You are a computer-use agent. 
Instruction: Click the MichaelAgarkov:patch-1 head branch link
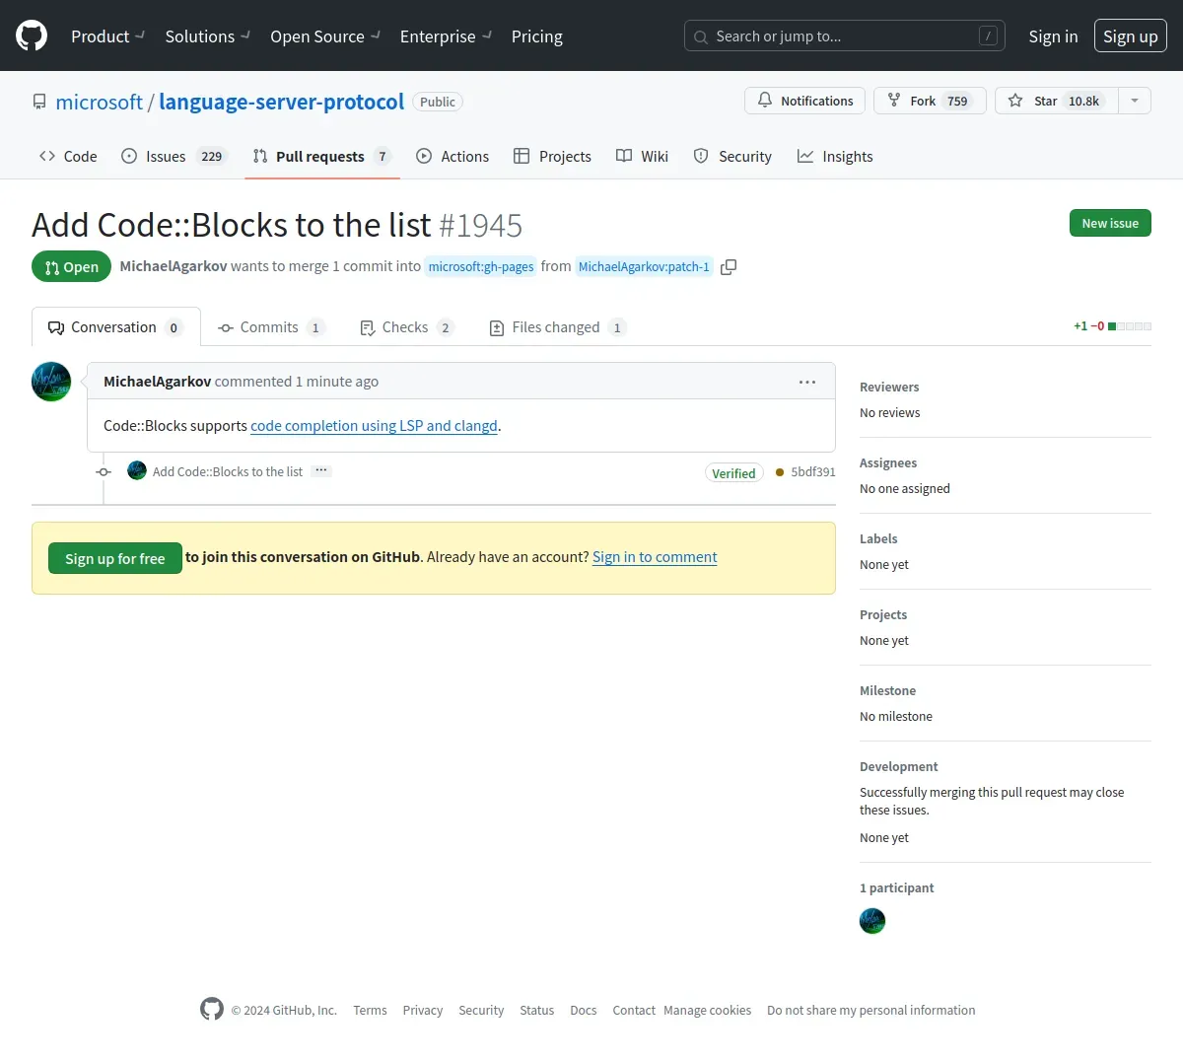(x=644, y=266)
